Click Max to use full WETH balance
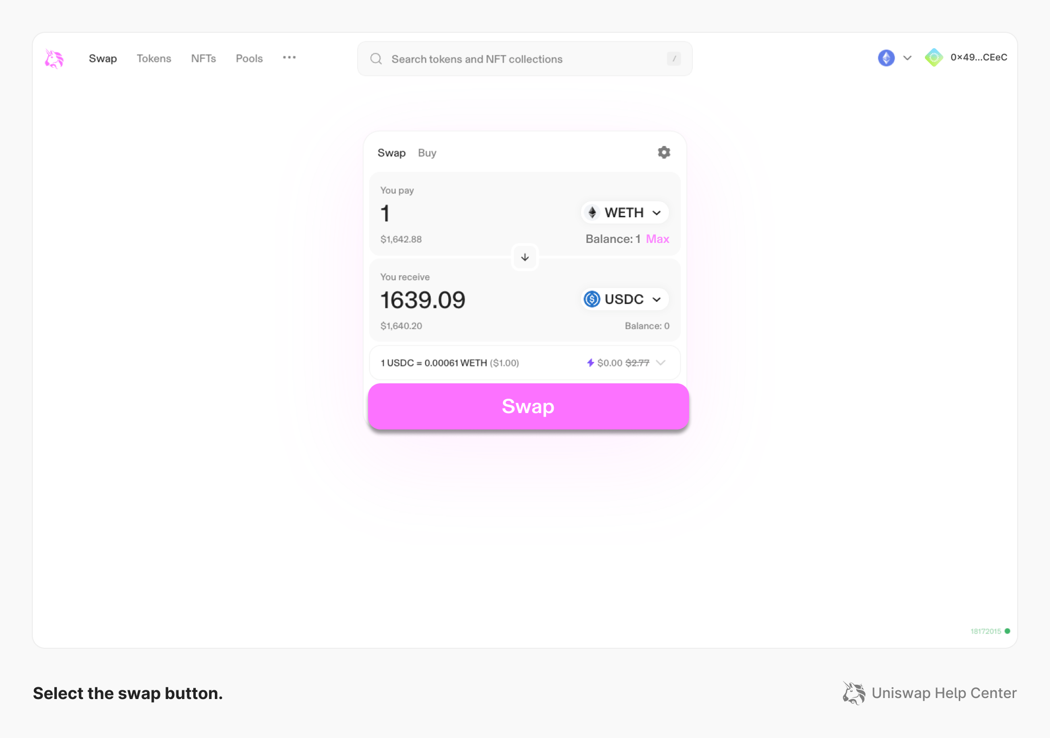 (x=658, y=239)
